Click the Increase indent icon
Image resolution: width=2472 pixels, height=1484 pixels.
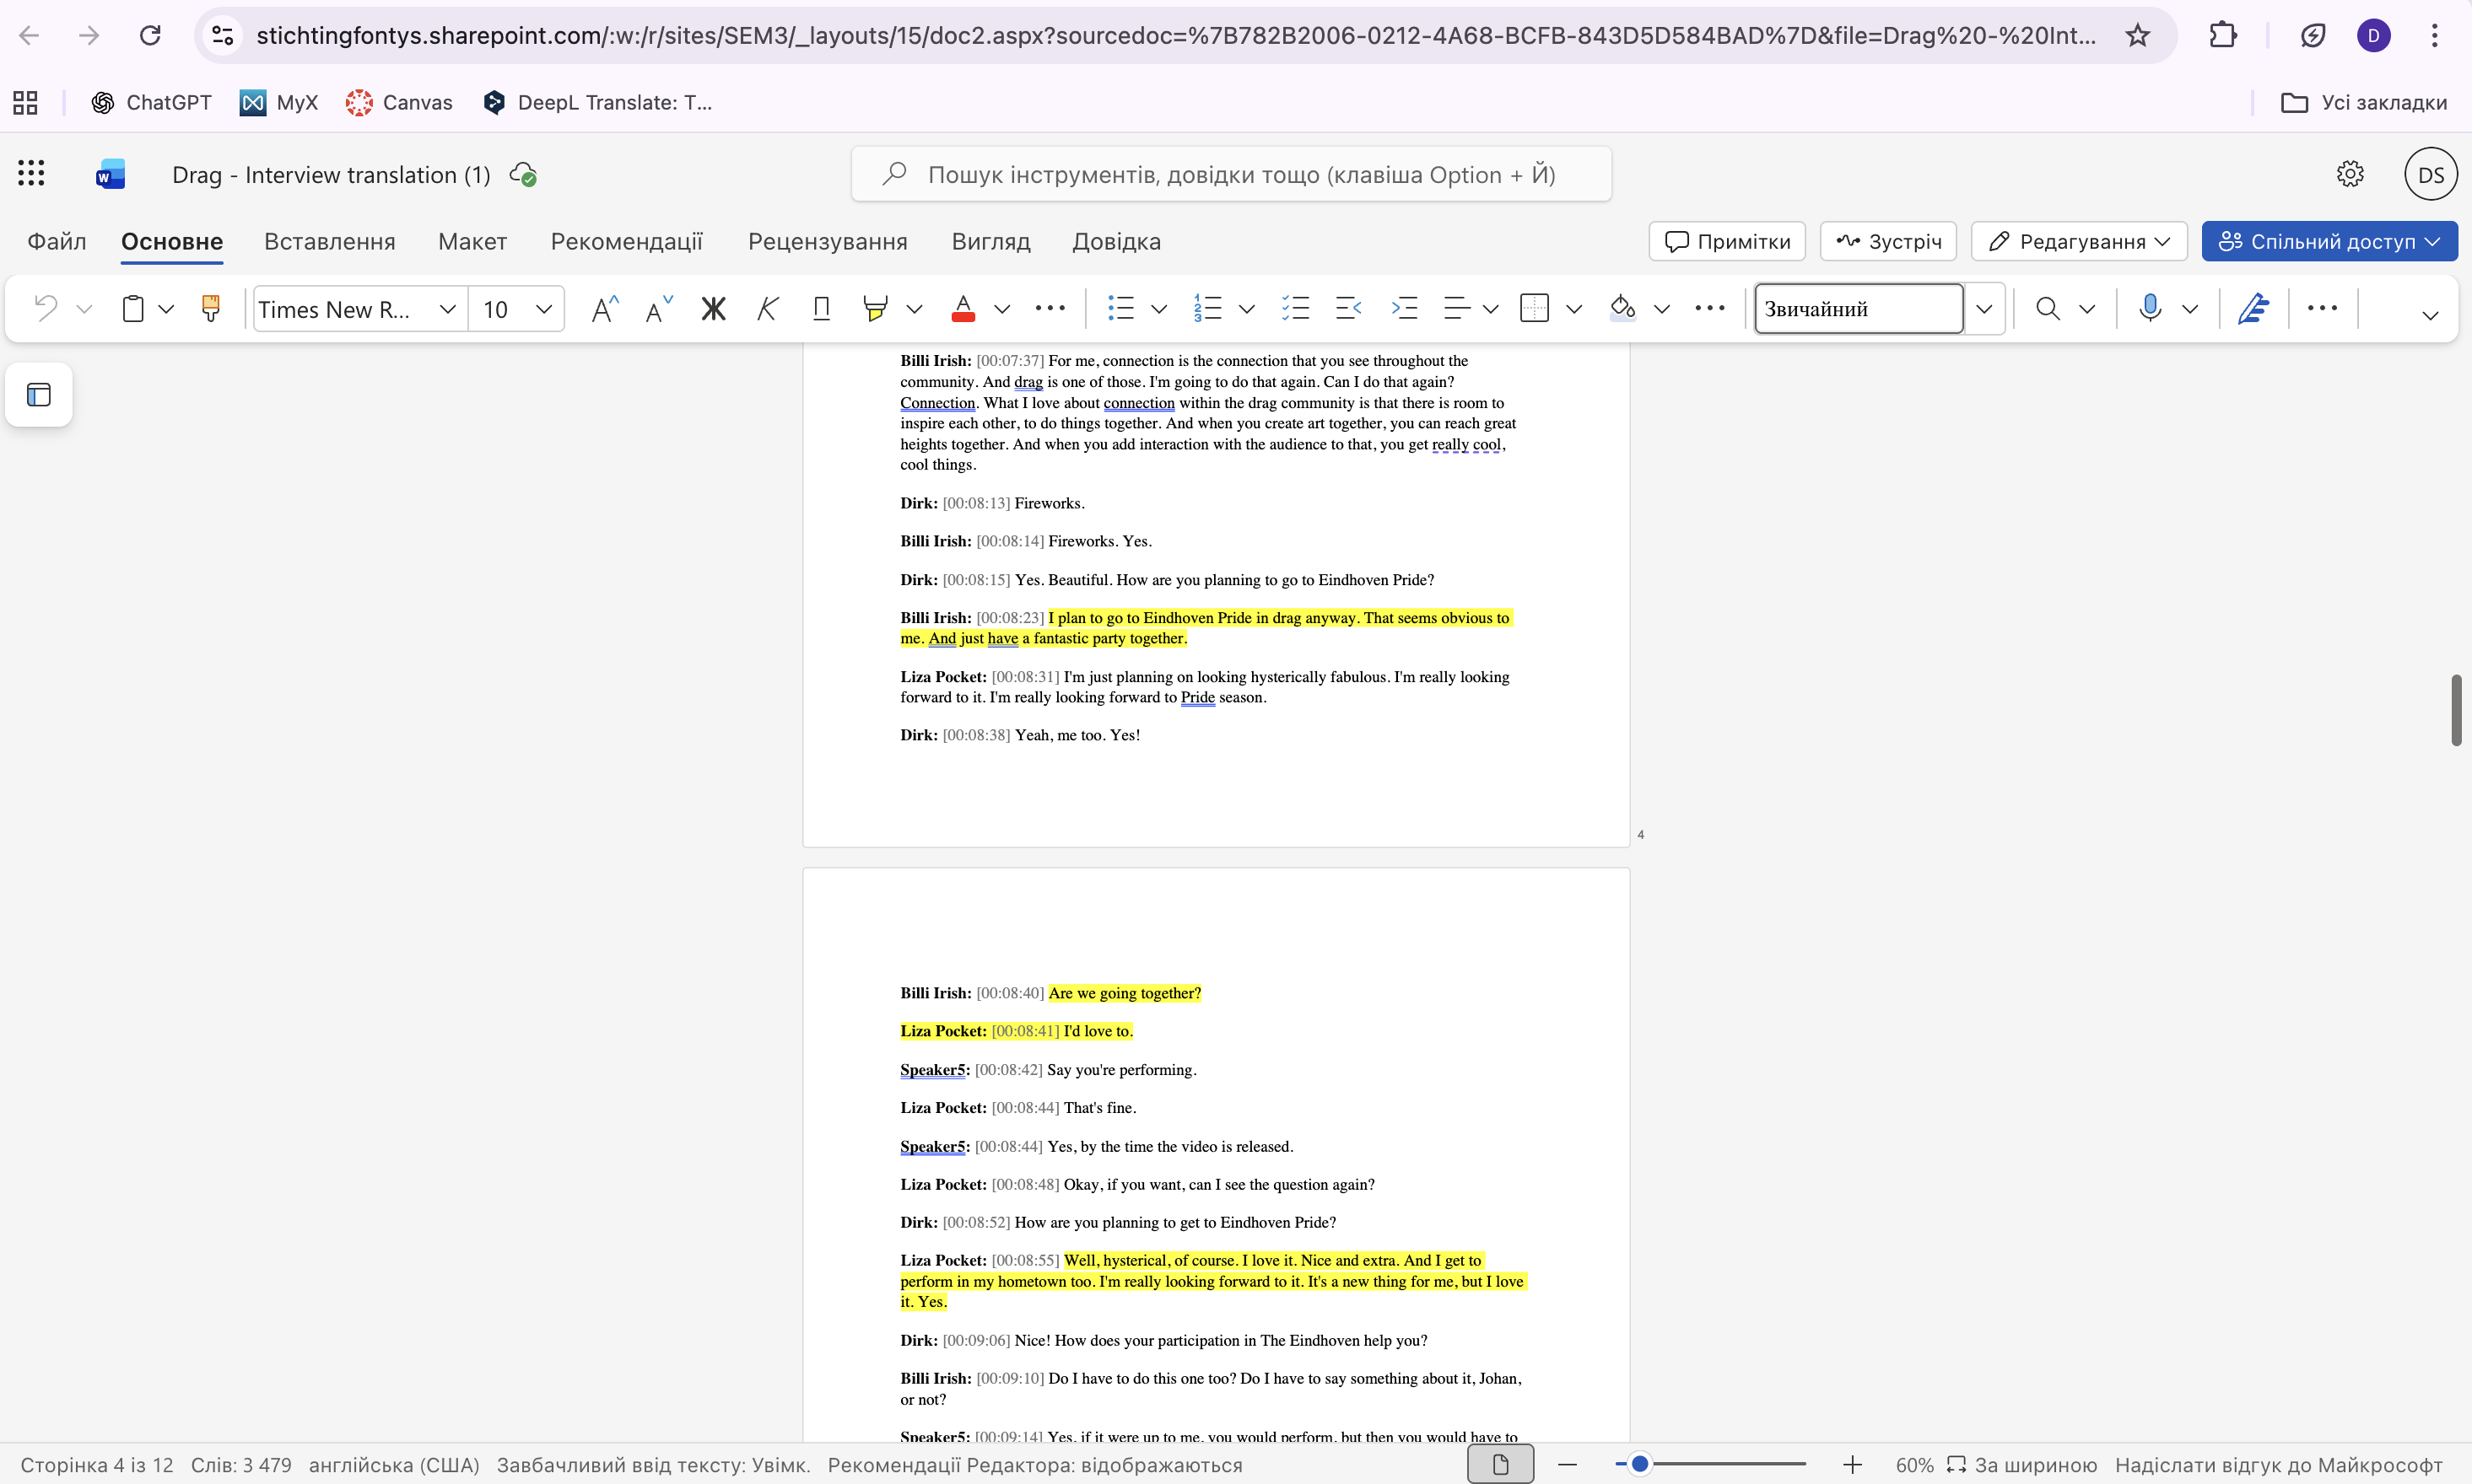pos(1404,309)
